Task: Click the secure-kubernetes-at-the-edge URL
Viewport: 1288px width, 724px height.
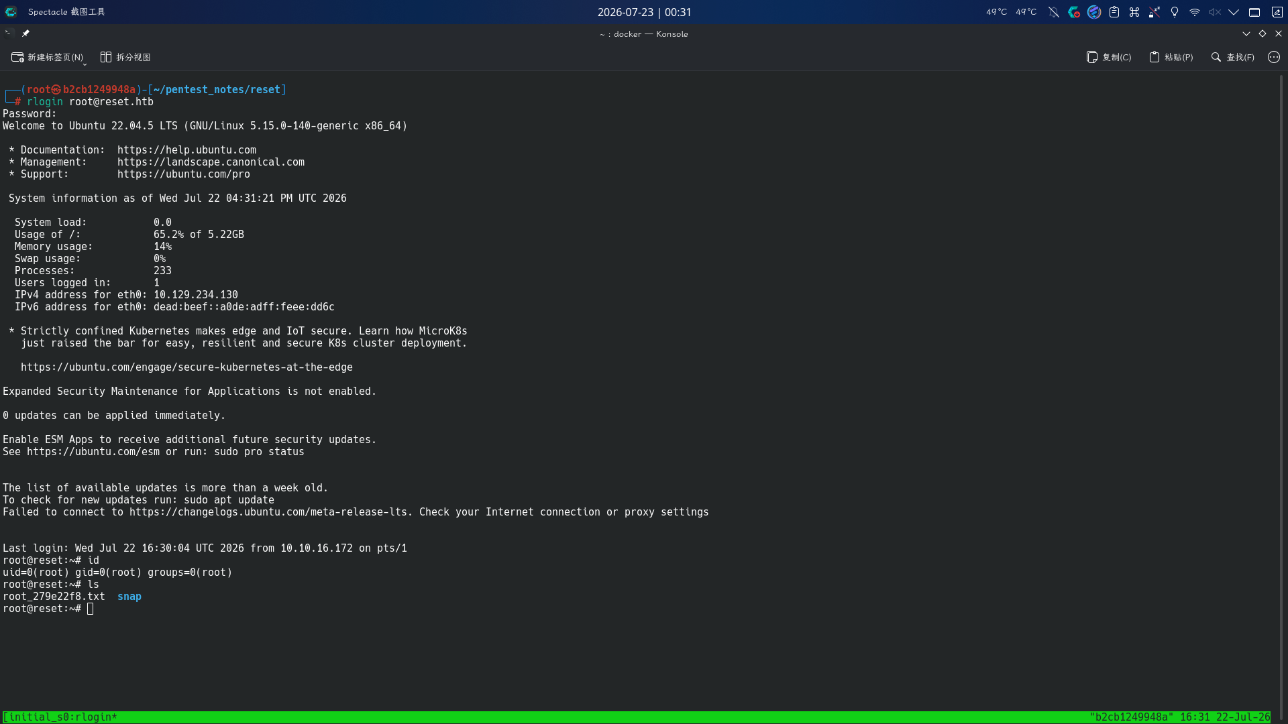Action: pos(186,367)
